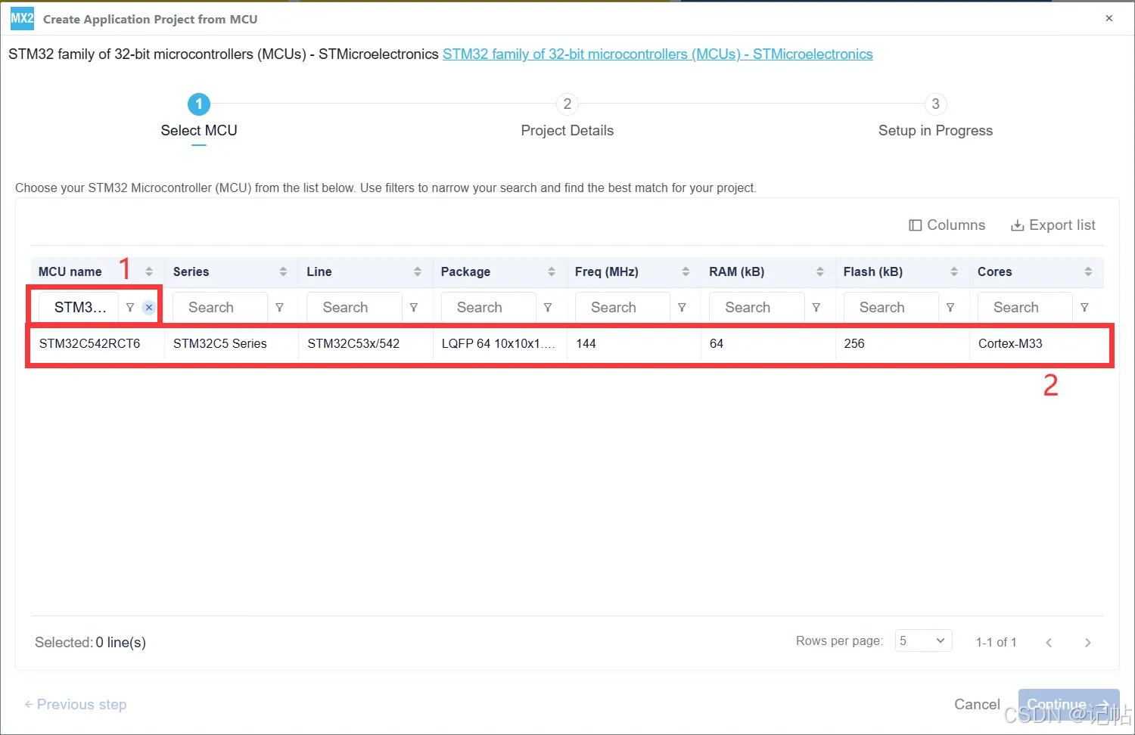
Task: Go to previous page of results
Action: pyautogui.click(x=1049, y=643)
